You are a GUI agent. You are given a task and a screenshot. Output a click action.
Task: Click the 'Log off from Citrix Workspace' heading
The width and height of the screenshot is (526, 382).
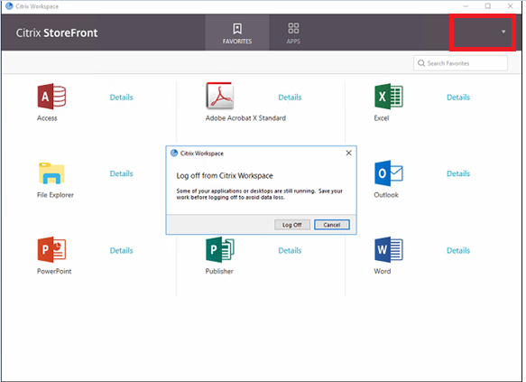pos(225,175)
